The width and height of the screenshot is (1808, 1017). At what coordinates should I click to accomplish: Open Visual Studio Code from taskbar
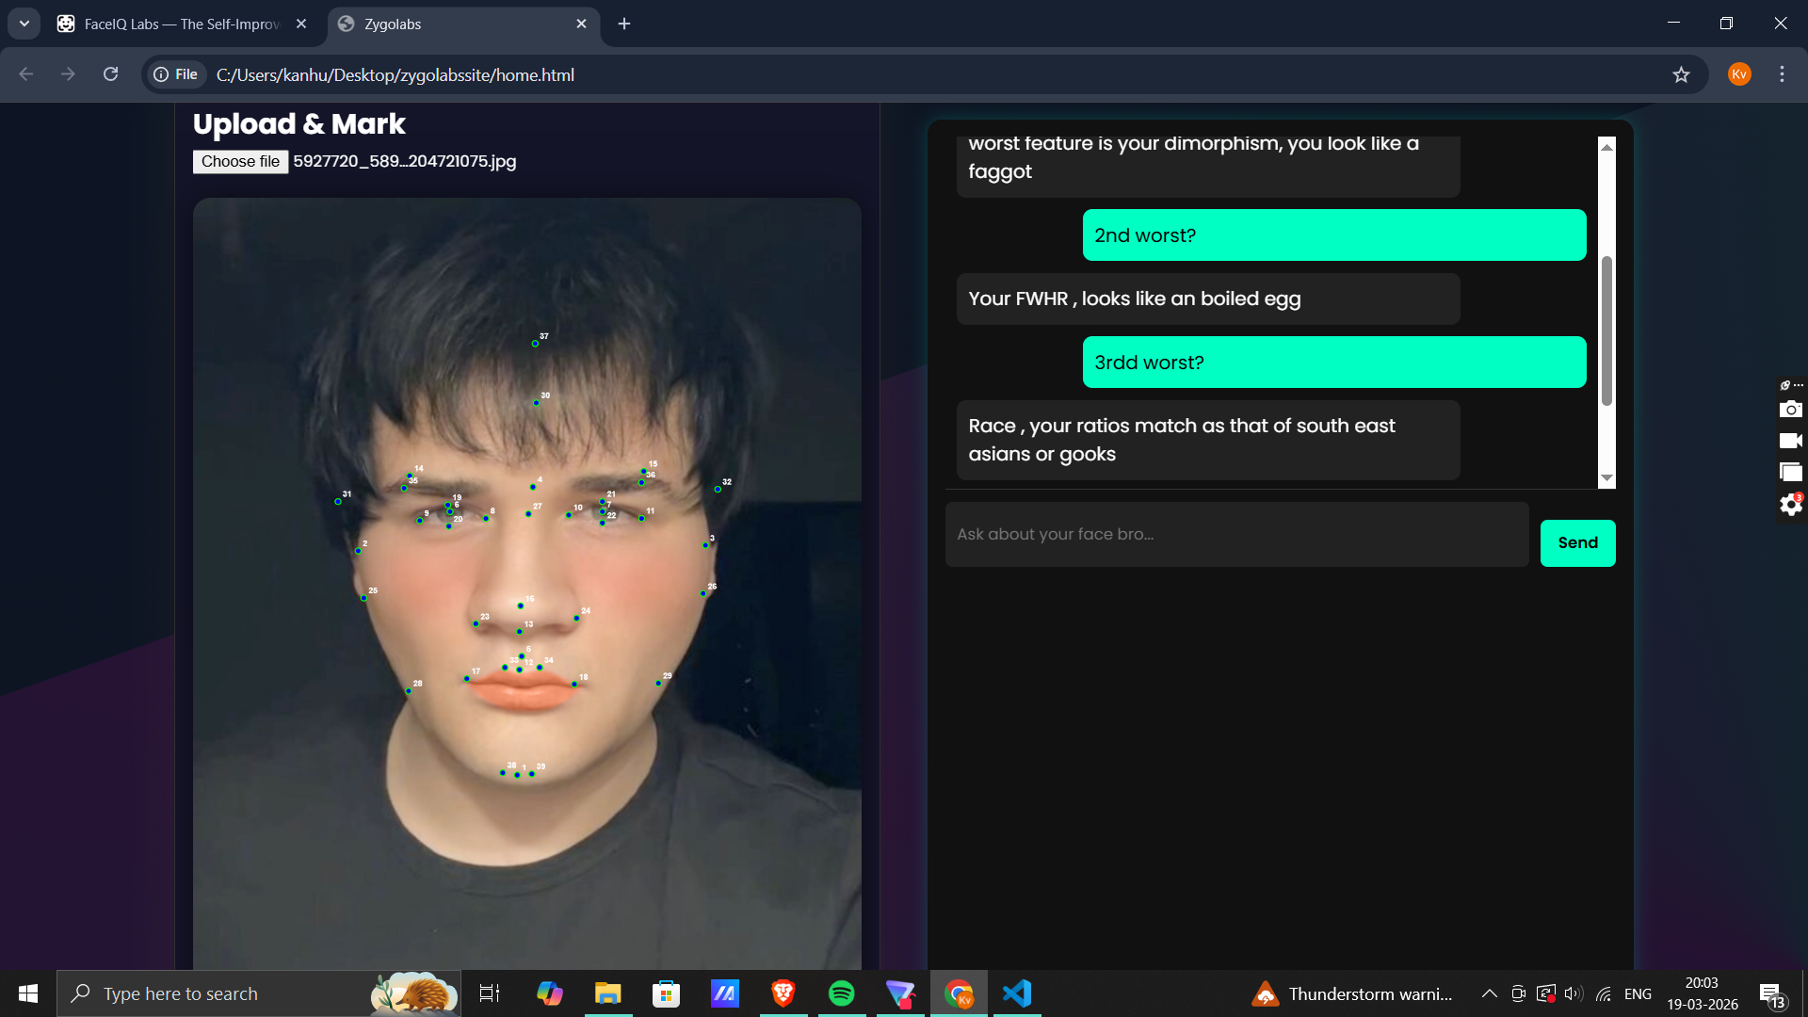[x=1017, y=993]
